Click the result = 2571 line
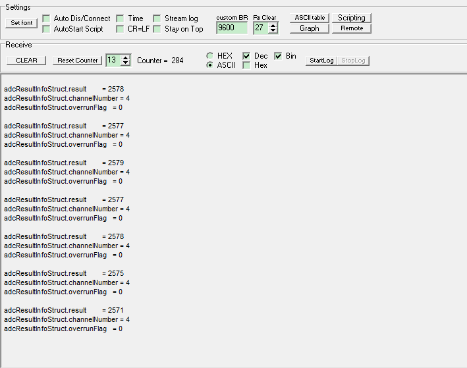 point(64,310)
